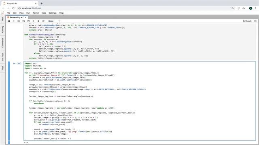Interrupt the kernel with the stop icon
Screen dimensions: 259x145
point(38,21)
